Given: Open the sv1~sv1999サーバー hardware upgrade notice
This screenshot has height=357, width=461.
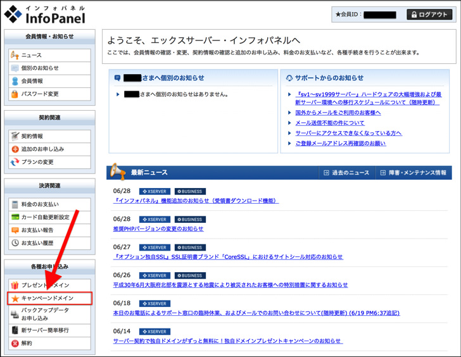Looking at the screenshot, I should pos(368,99).
